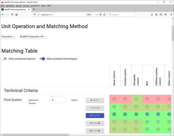Go to the Firefox home page
This screenshot has width=174, height=136.
click(17, 15)
